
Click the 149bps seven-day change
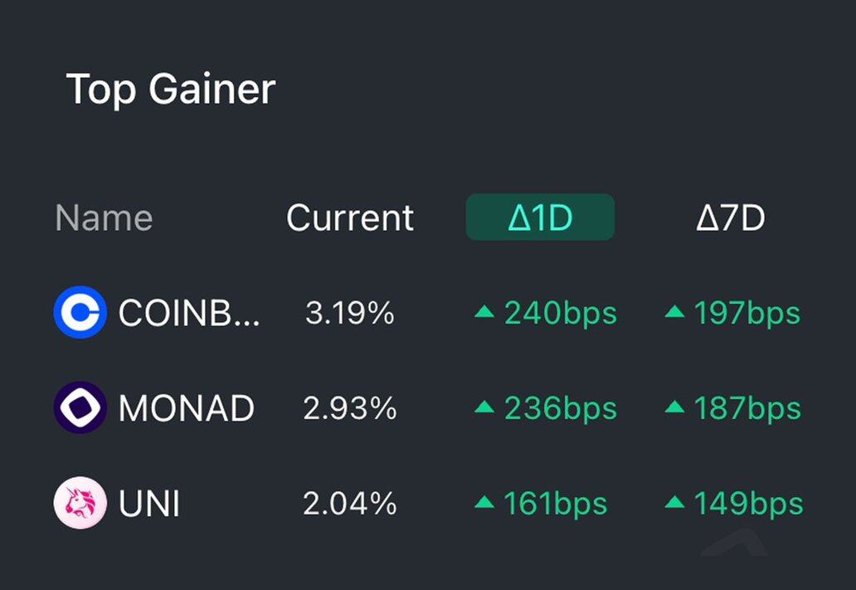point(733,504)
